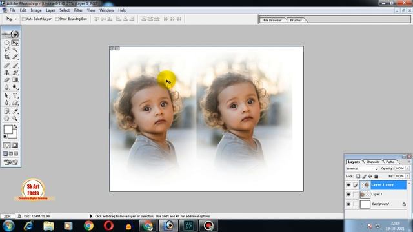Switch to the Channels tab
413x232 pixels.
(372, 162)
